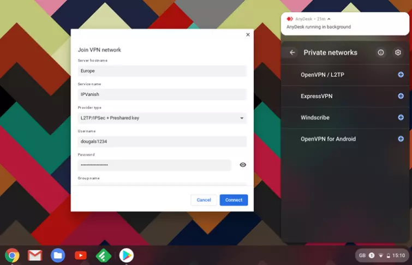Add a Windscribe connection
The width and height of the screenshot is (412, 265).
[x=401, y=117]
